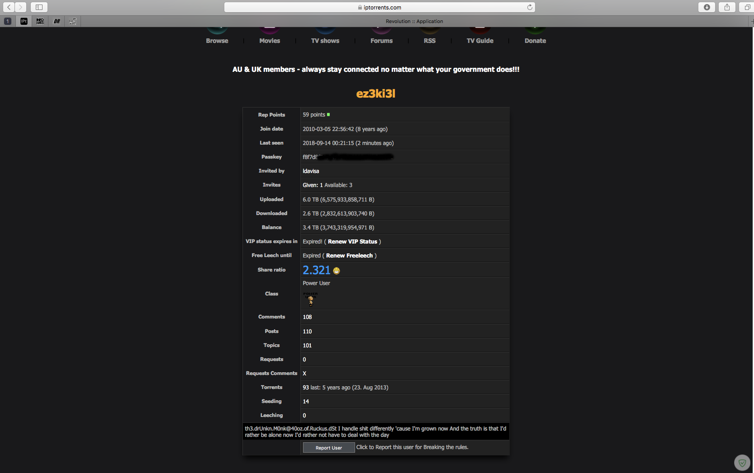Image resolution: width=754 pixels, height=473 pixels.
Task: Switch to the DR pinned tab
Action: click(x=57, y=21)
